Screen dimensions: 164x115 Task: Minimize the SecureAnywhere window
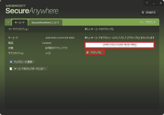click(x=154, y=3)
